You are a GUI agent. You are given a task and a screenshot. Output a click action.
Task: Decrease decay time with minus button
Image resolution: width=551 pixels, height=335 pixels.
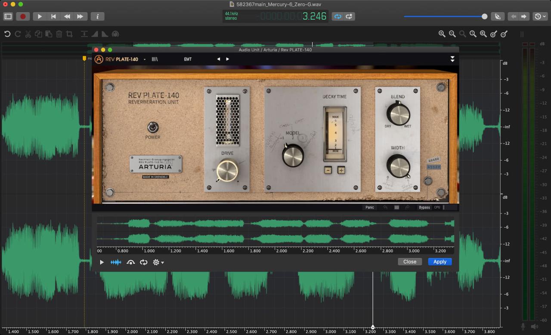coord(328,170)
